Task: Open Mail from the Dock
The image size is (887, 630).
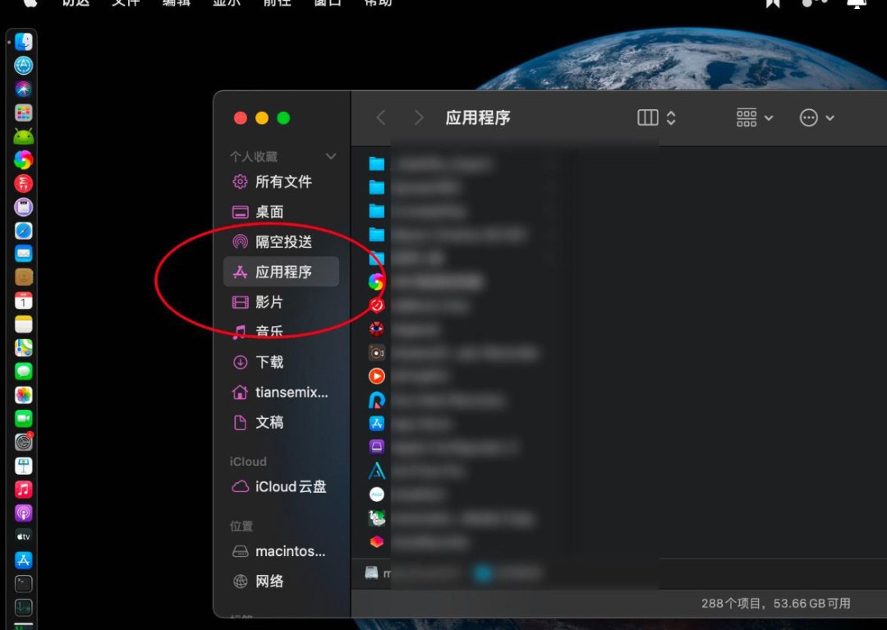Action: 22,253
